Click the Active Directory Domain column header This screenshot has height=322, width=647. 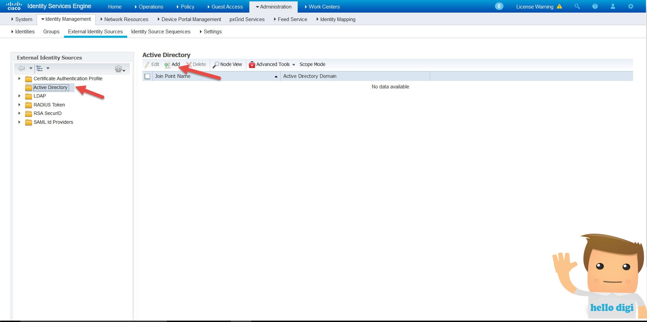tap(355, 76)
